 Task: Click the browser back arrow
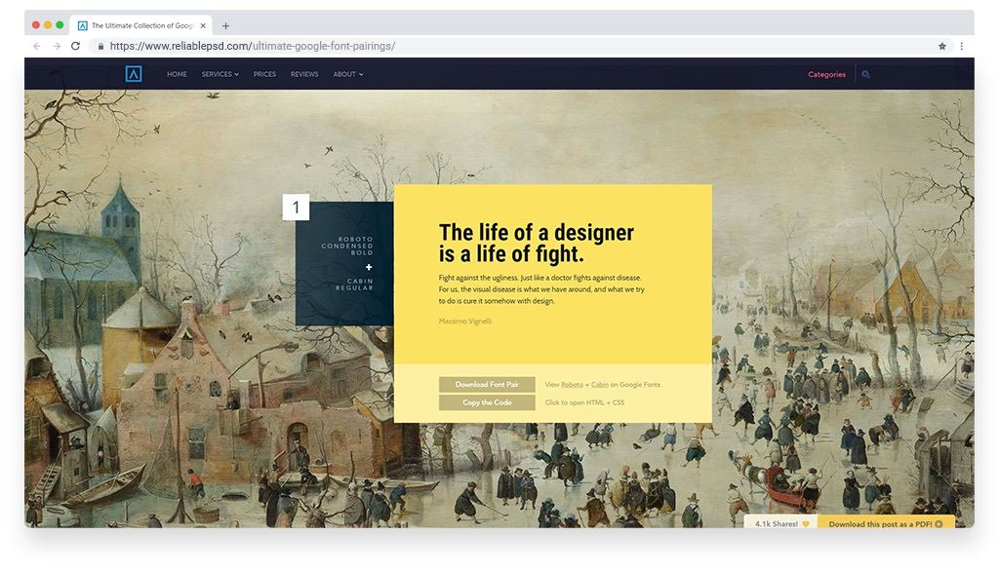tap(36, 46)
